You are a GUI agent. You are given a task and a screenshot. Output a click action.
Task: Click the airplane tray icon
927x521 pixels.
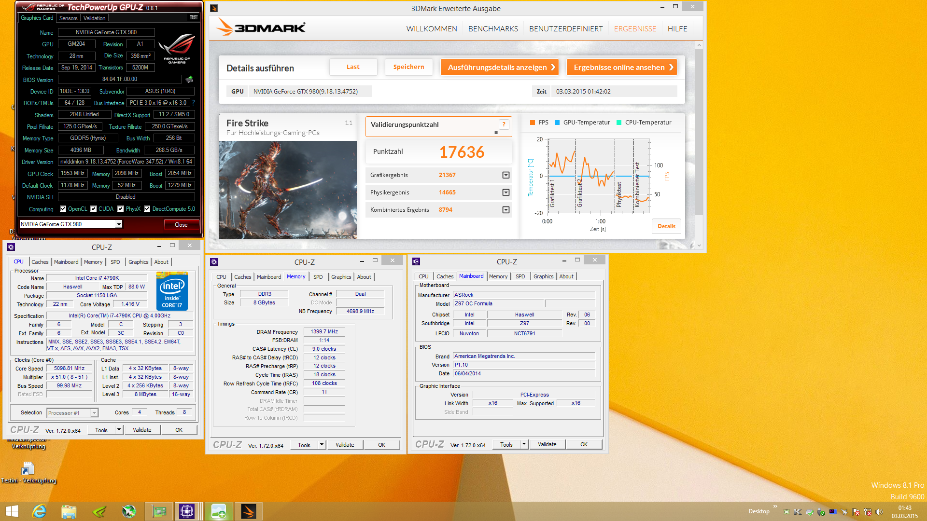[844, 512]
